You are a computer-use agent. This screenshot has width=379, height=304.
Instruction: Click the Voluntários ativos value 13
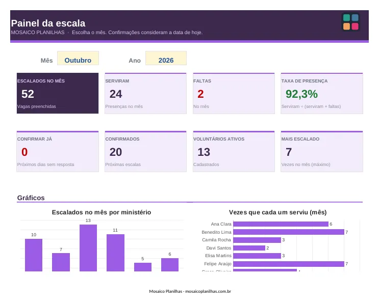click(204, 152)
